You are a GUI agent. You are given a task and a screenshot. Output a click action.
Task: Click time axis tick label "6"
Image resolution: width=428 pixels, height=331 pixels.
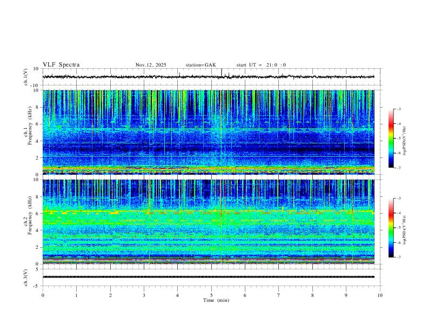pyautogui.click(x=245, y=295)
